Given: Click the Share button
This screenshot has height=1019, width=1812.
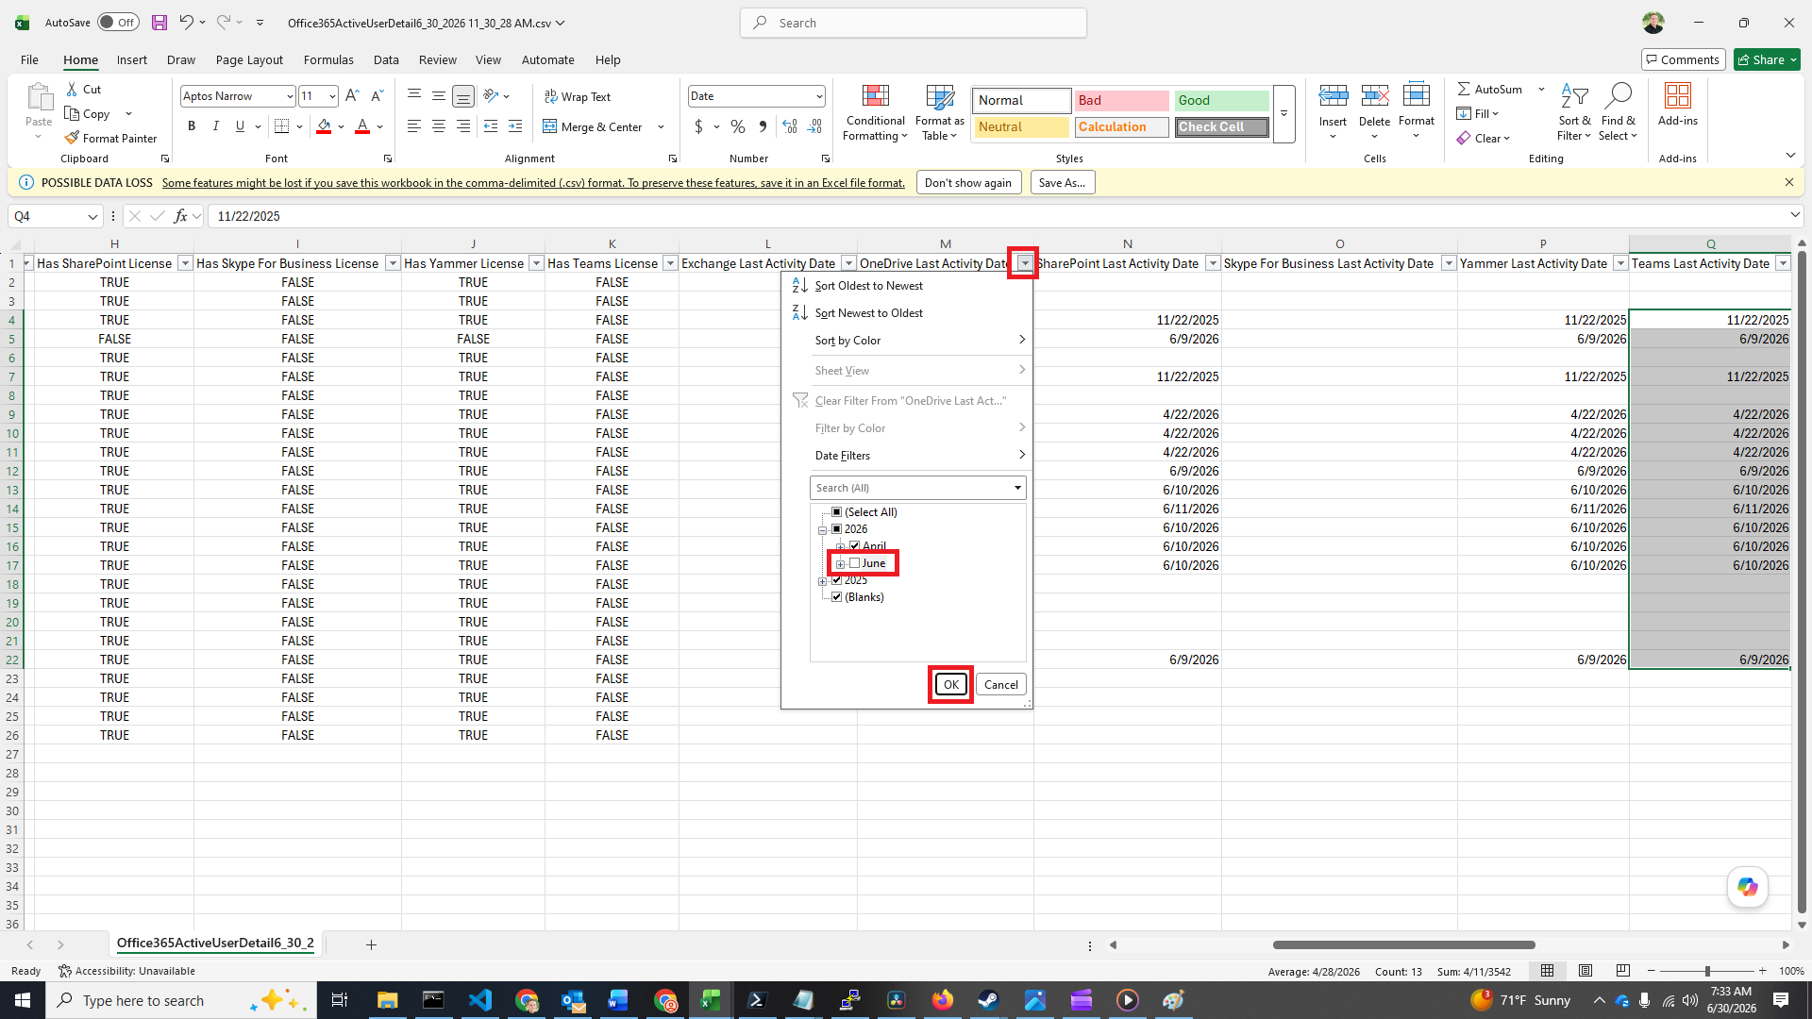Looking at the screenshot, I should click(x=1767, y=59).
